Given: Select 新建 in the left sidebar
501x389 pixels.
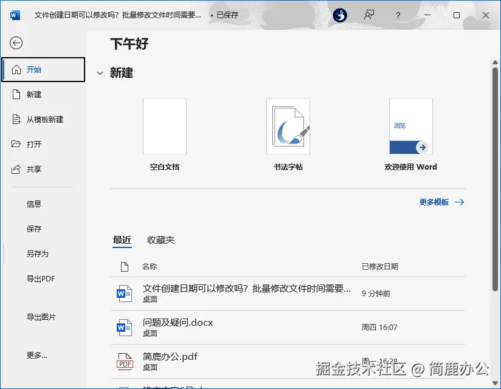Looking at the screenshot, I should tap(43, 95).
